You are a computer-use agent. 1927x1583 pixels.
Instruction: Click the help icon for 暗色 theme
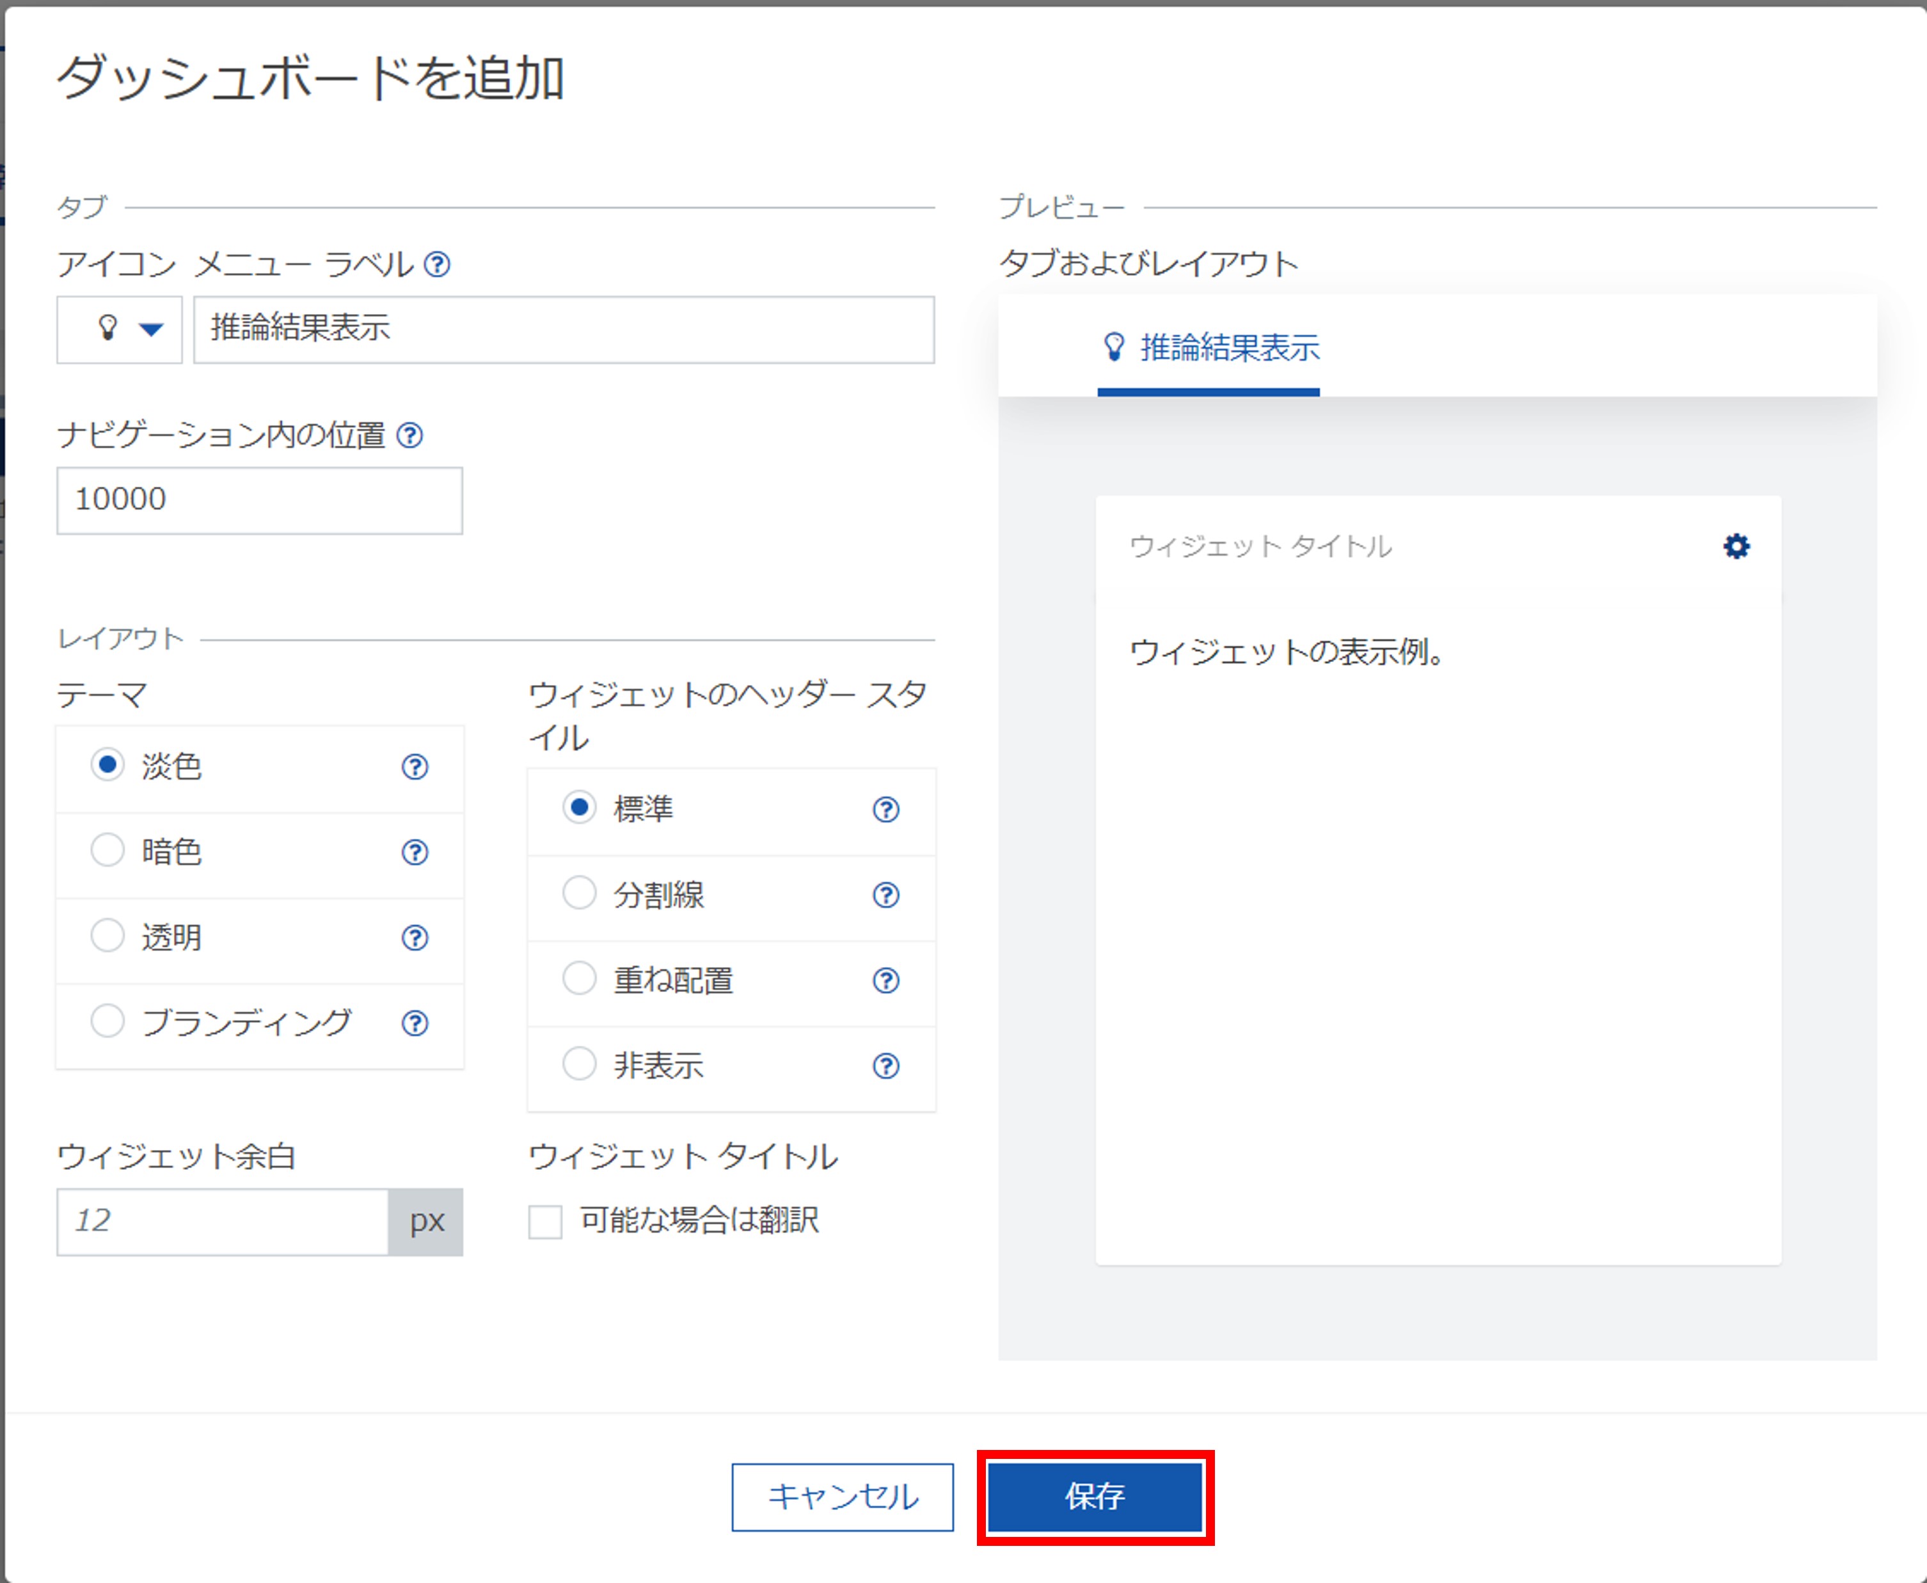[x=415, y=853]
